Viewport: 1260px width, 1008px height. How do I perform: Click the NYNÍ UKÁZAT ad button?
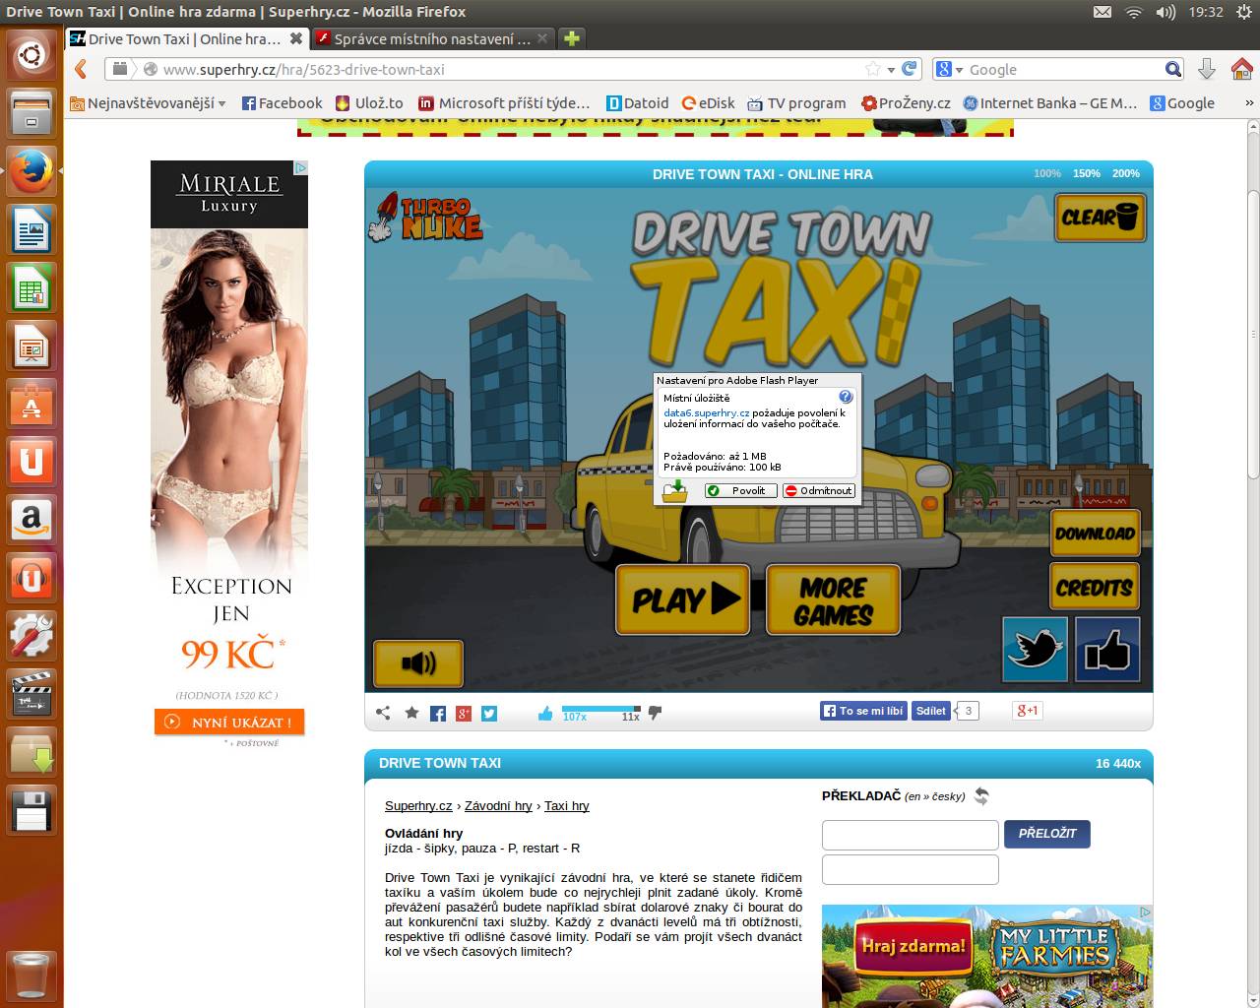pos(229,722)
